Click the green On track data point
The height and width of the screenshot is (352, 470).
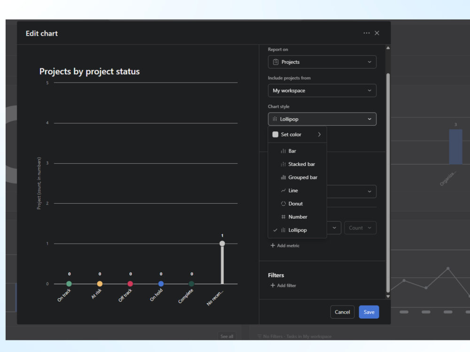pos(69,284)
